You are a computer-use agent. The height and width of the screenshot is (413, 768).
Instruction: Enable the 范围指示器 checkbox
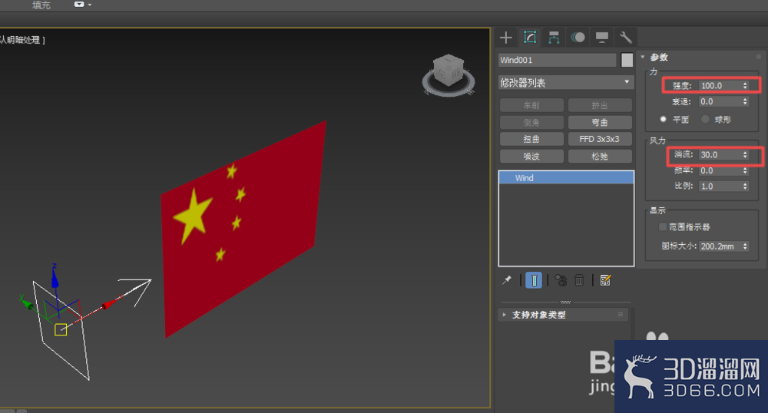[663, 226]
